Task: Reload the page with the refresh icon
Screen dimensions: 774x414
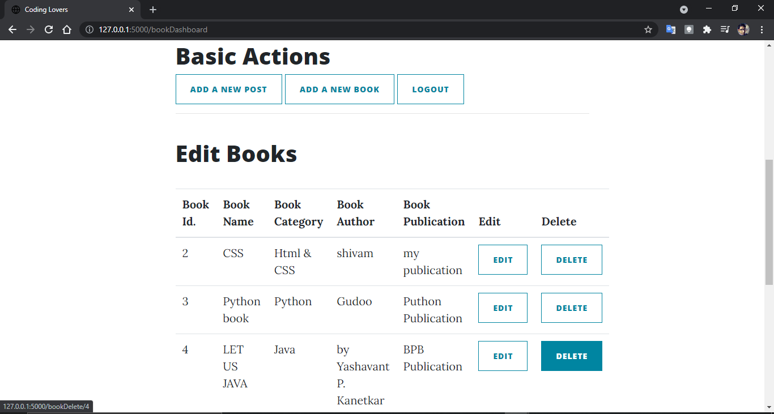Action: point(49,29)
